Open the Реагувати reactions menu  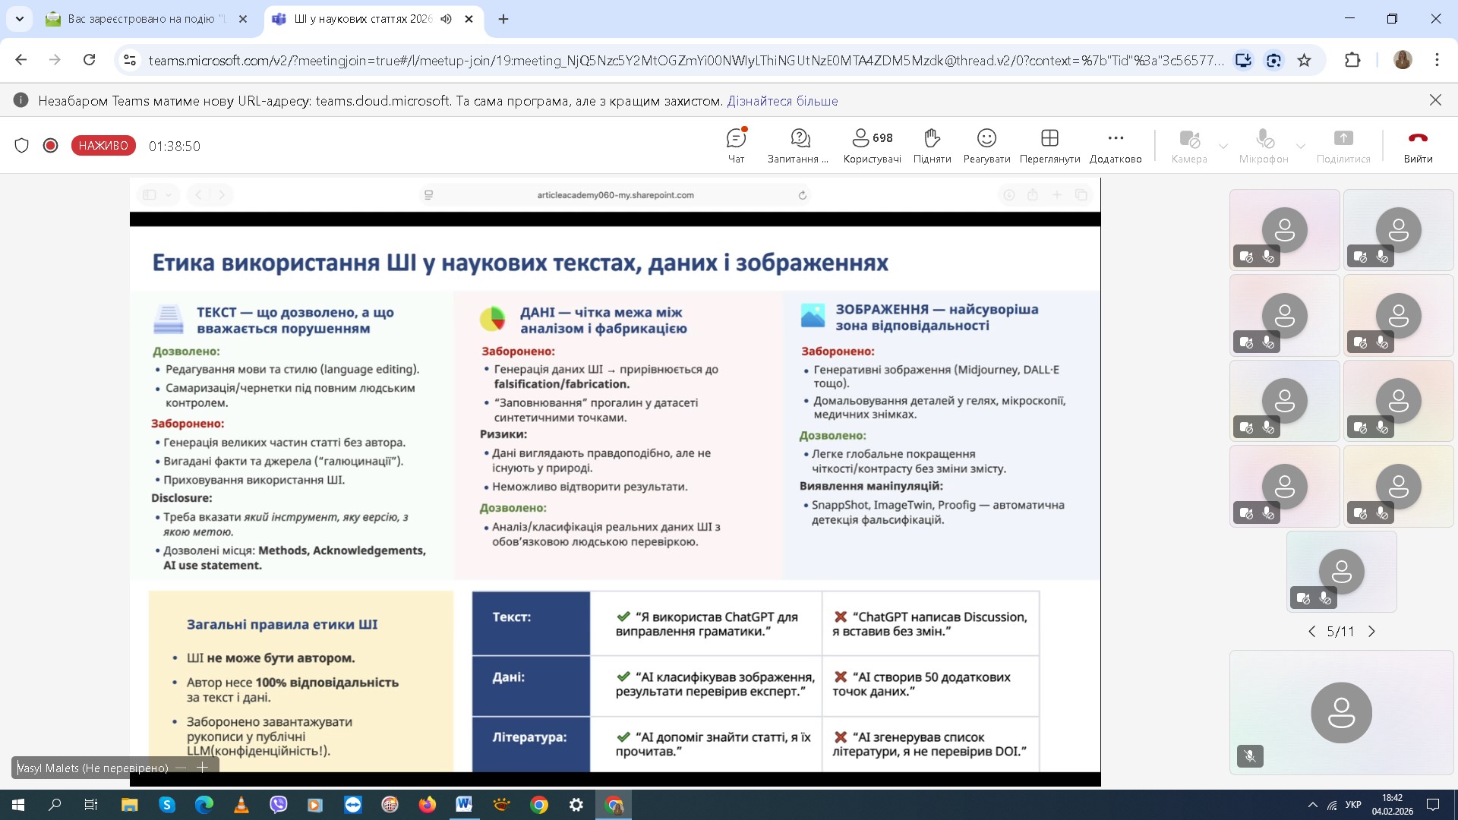pyautogui.click(x=986, y=145)
